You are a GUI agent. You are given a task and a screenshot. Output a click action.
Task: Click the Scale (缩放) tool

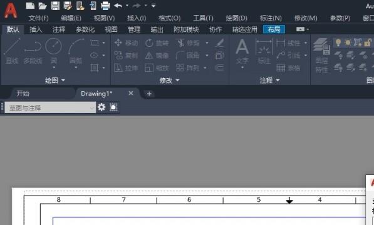click(x=157, y=68)
